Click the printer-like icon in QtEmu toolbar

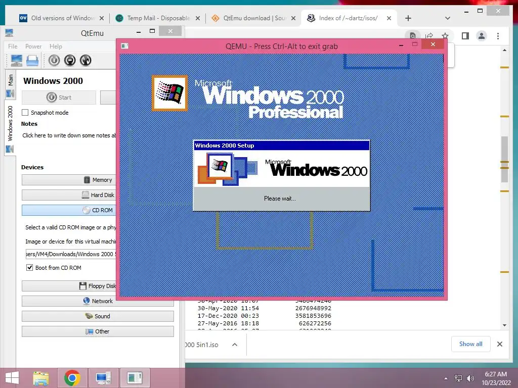point(32,61)
